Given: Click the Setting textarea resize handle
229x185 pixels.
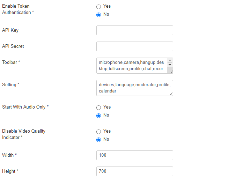Looking at the screenshot, I should pyautogui.click(x=171, y=93).
